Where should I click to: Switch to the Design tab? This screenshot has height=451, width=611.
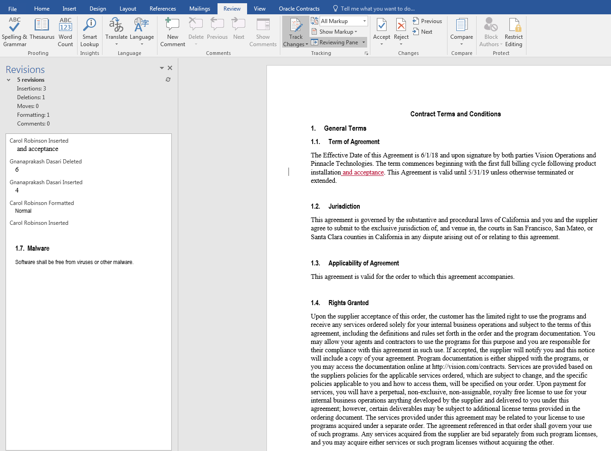point(97,9)
